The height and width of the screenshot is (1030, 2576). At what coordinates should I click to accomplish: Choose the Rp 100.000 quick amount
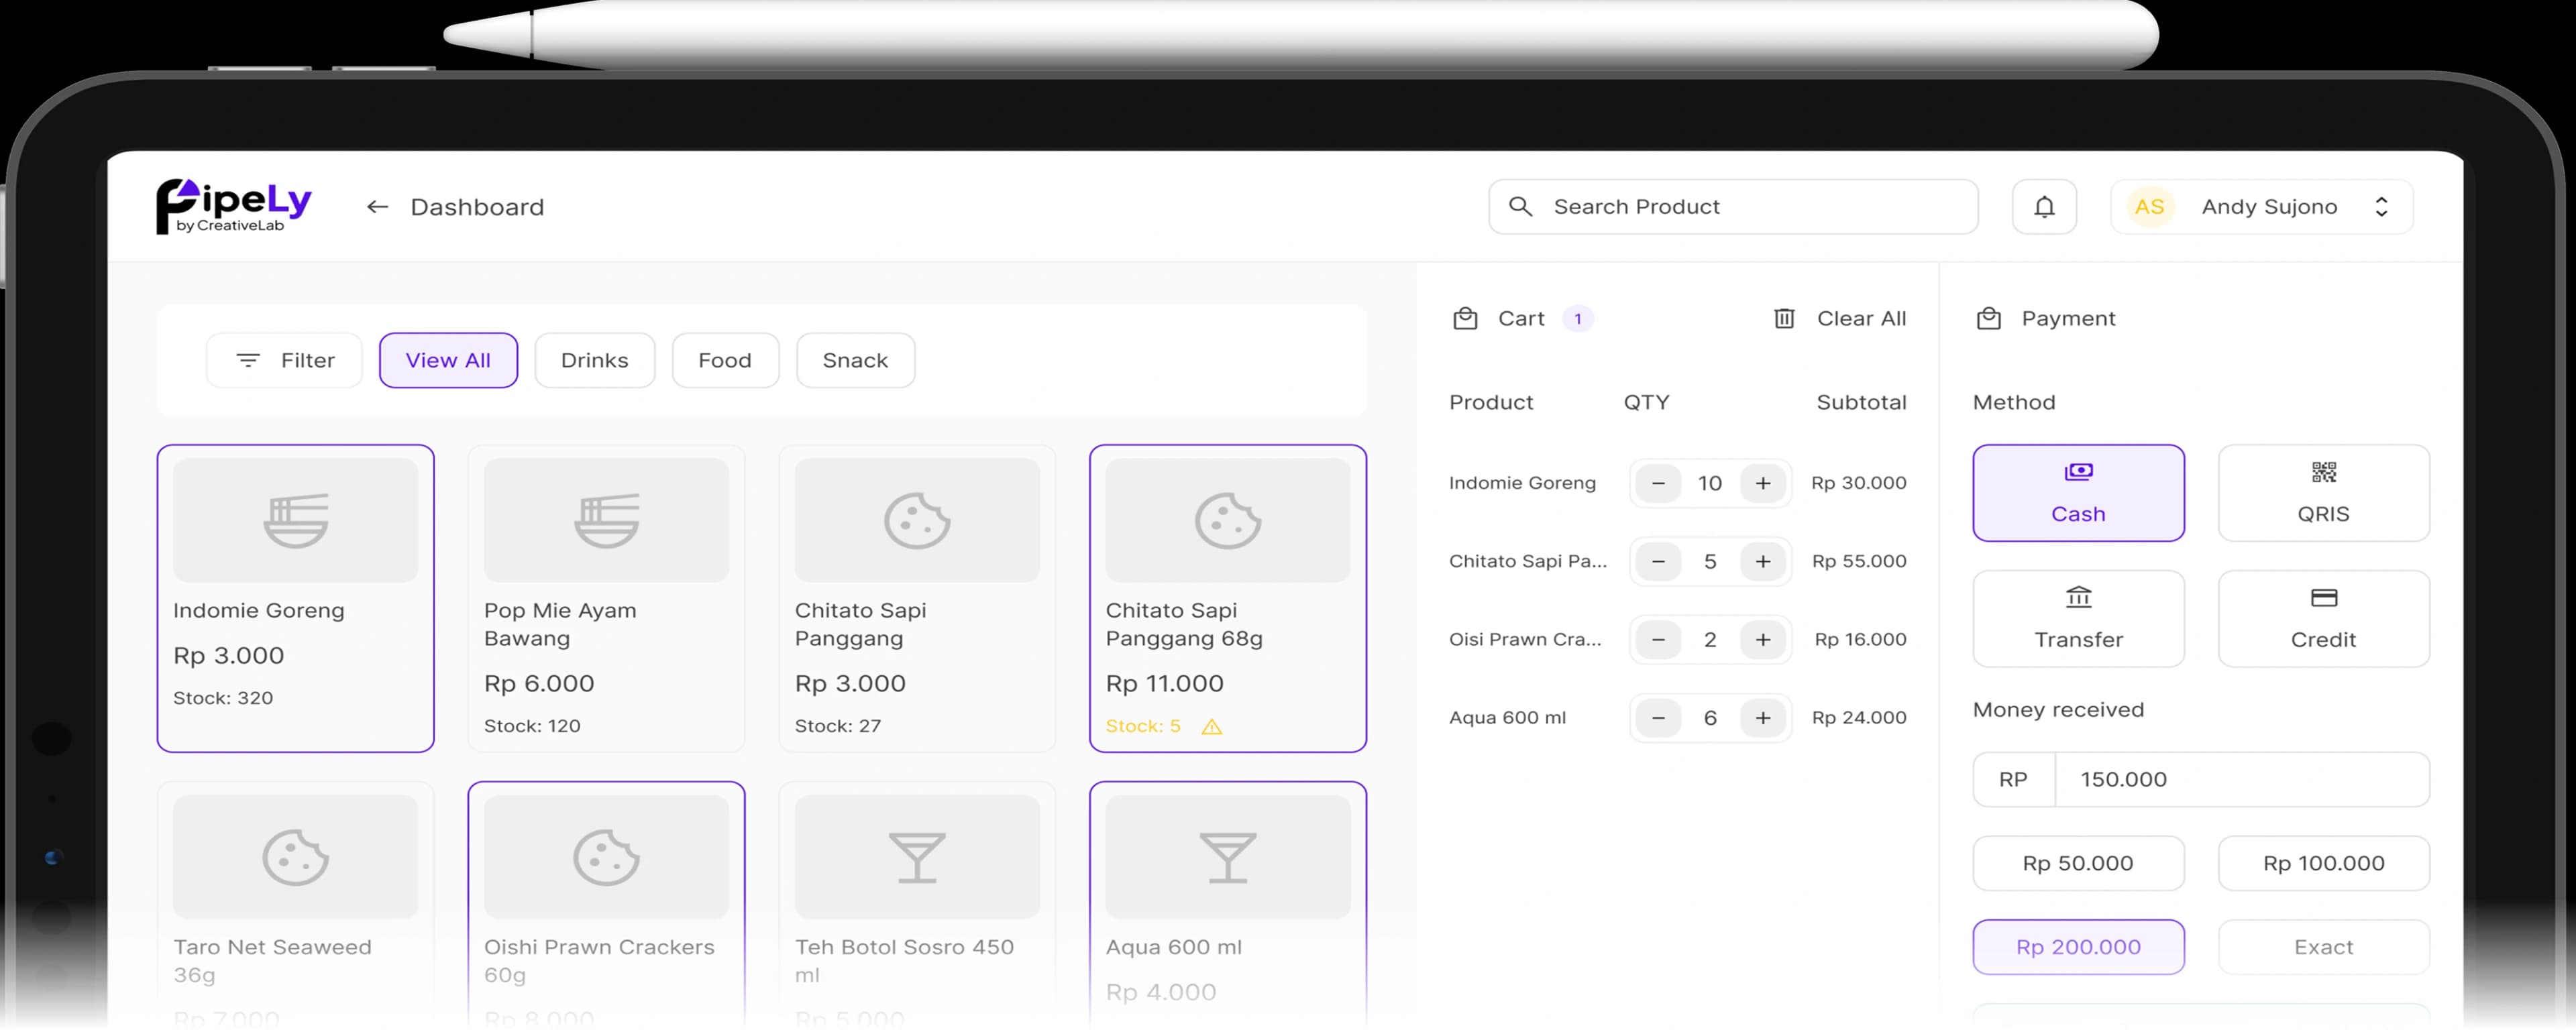click(2323, 863)
